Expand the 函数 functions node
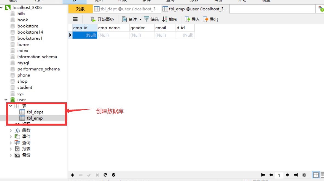This screenshot has height=181, width=324. point(11,130)
